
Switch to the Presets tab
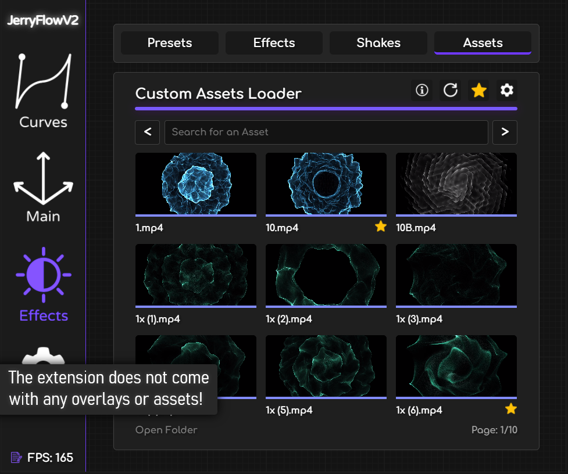tap(169, 43)
